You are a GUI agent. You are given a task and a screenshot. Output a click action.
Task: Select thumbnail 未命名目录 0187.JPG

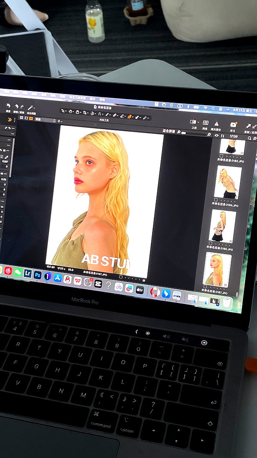pos(217,269)
